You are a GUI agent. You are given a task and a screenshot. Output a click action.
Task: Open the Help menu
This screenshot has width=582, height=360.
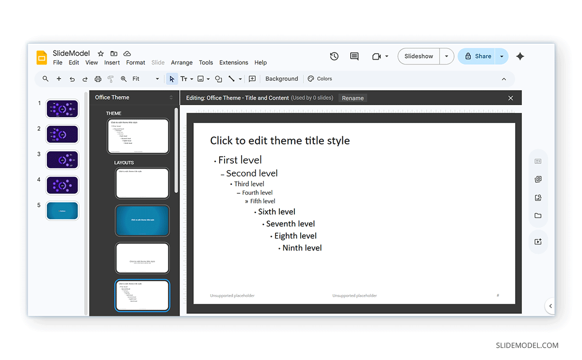coord(261,63)
